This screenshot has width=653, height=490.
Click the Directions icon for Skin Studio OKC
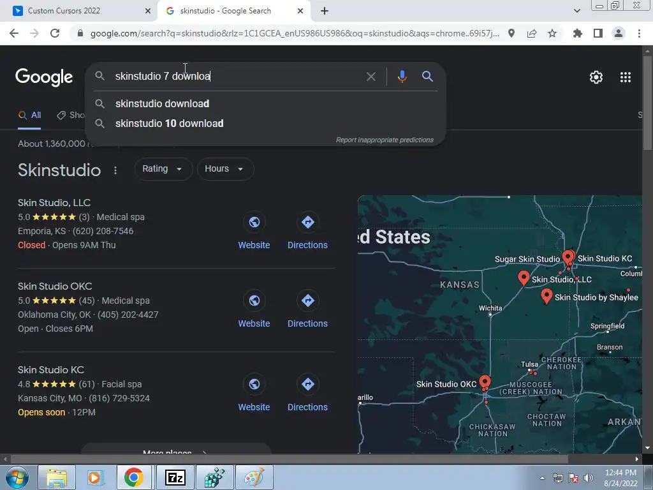pos(308,301)
